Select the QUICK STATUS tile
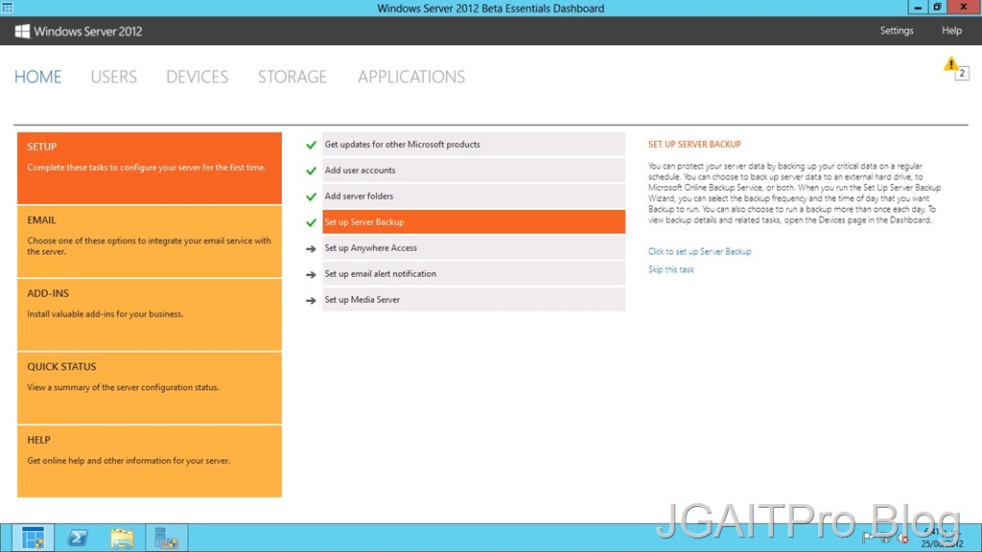Image resolution: width=982 pixels, height=552 pixels. (x=150, y=387)
